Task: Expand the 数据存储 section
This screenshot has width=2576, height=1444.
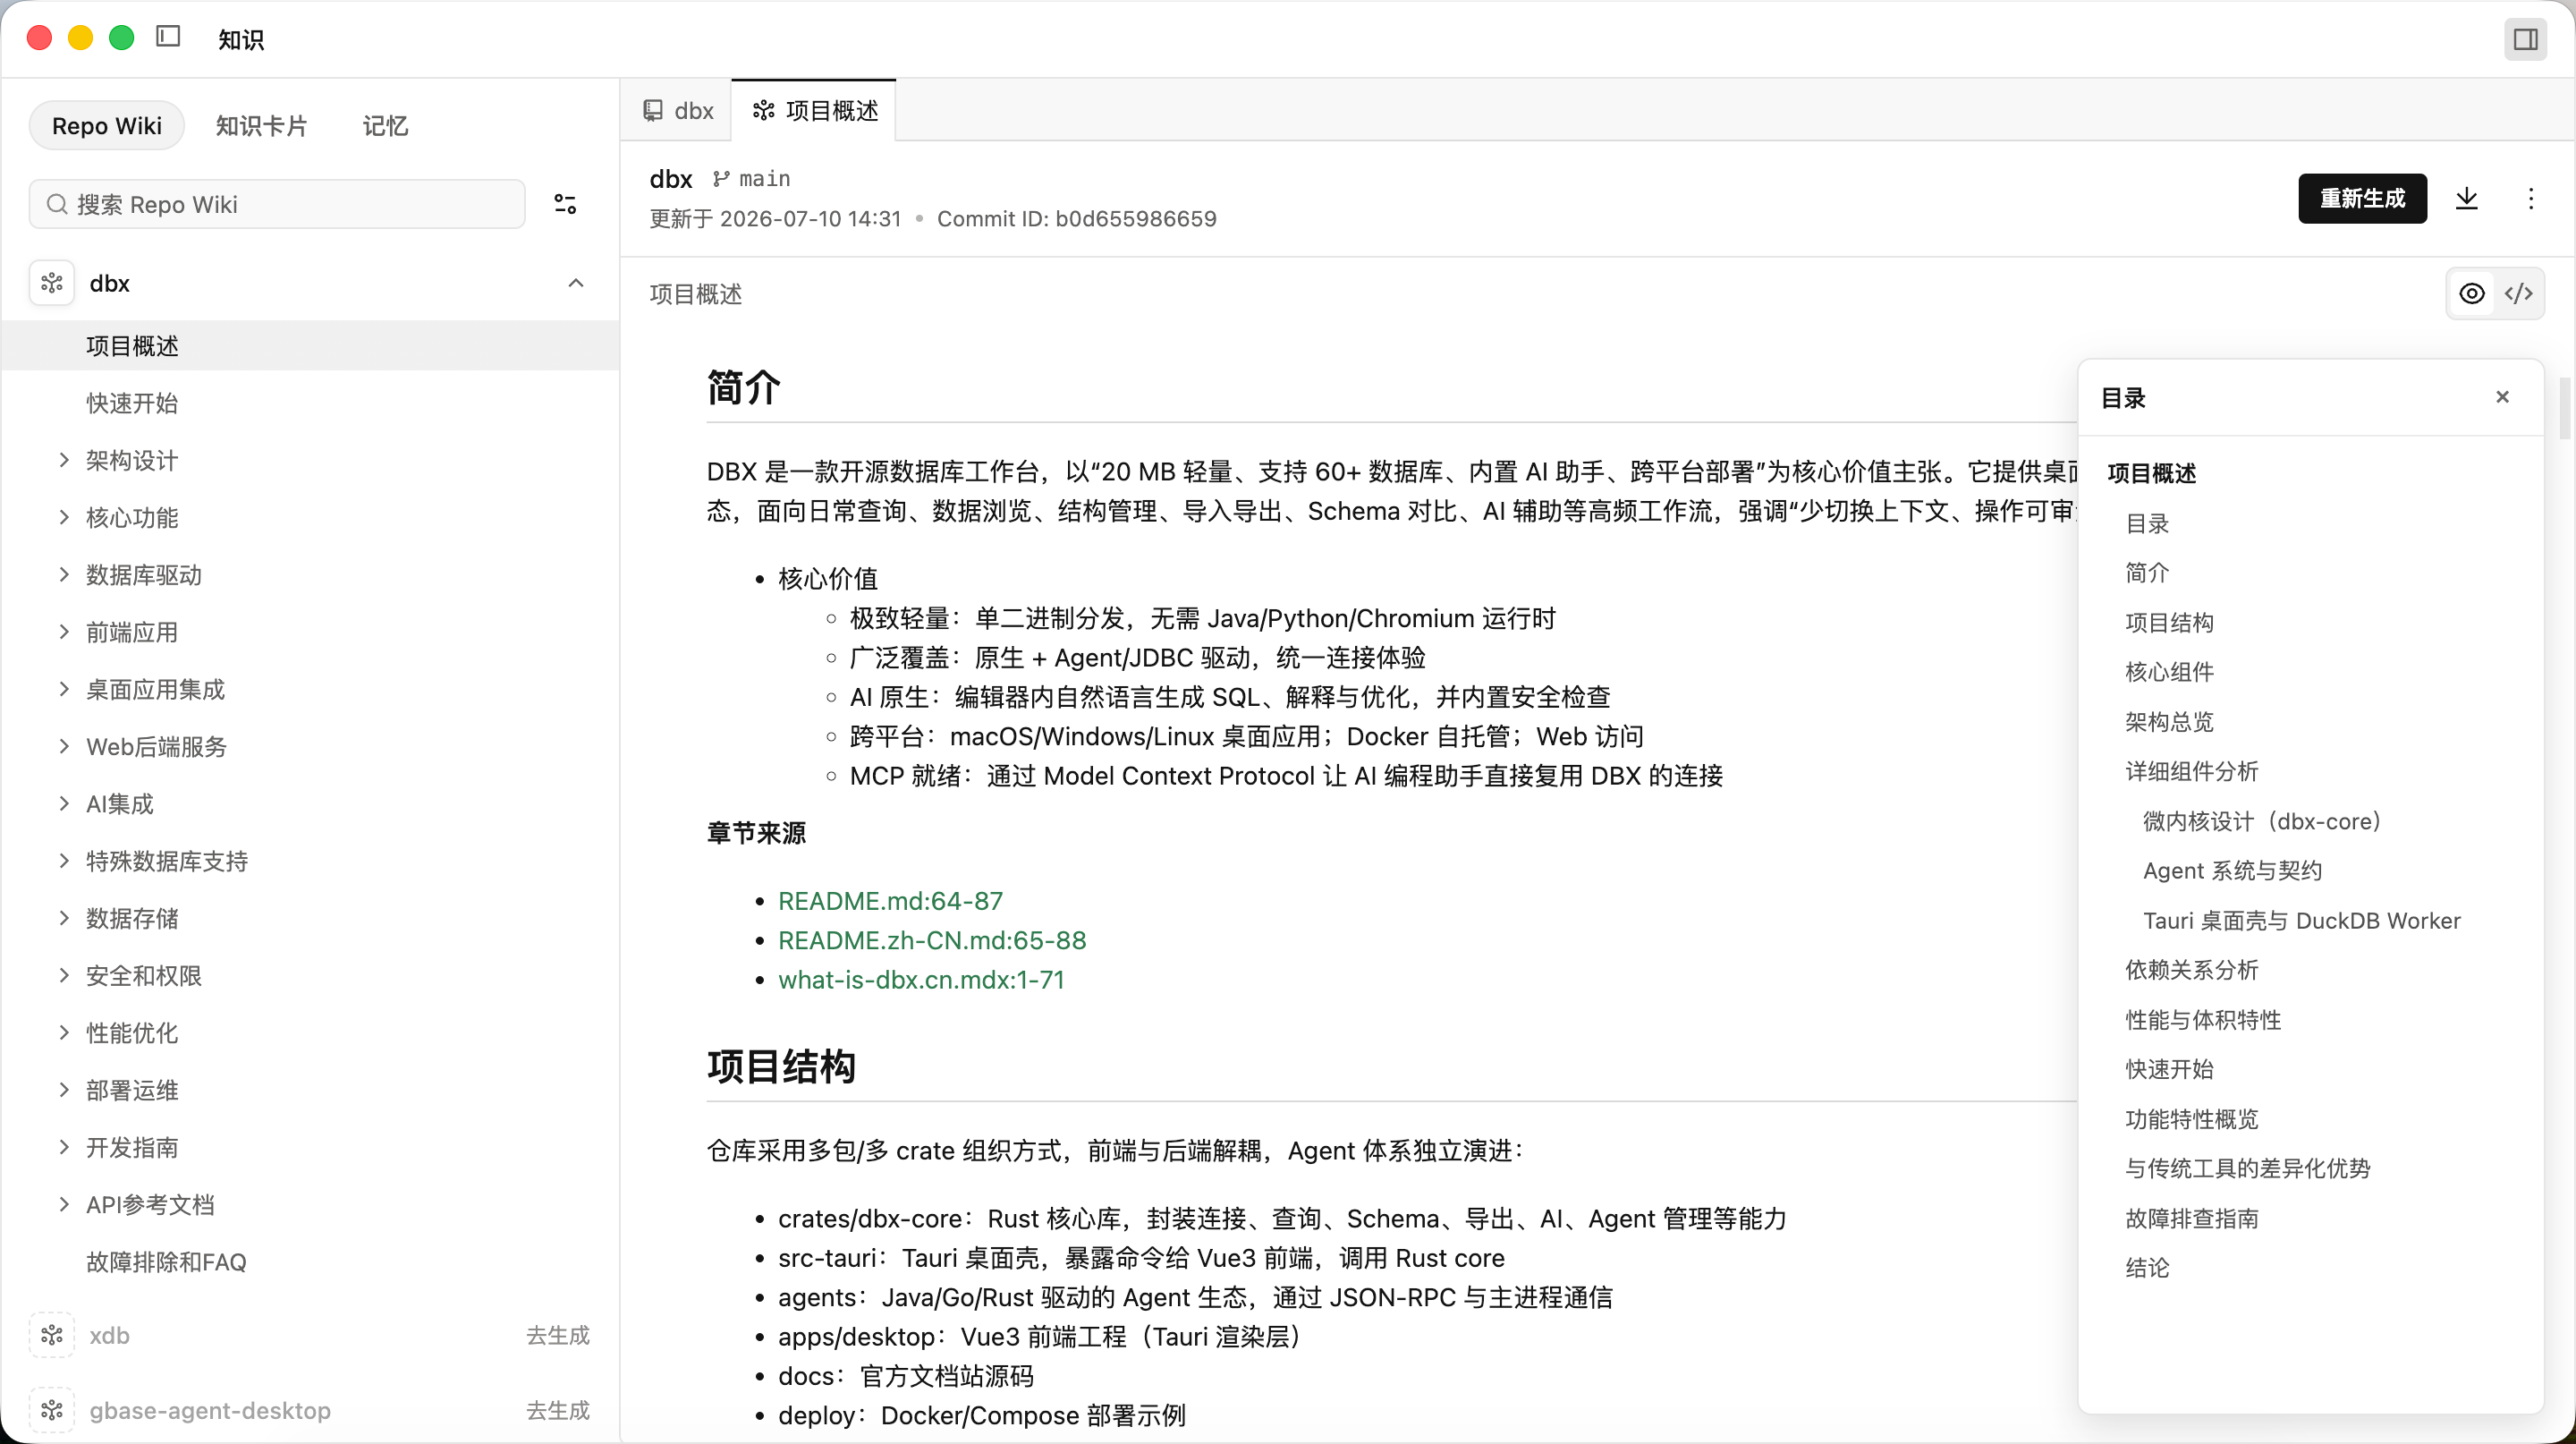Action: [64, 918]
